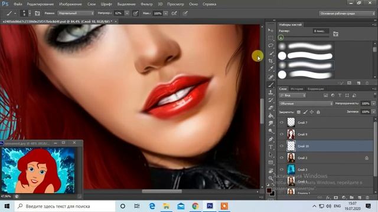The width and height of the screenshot is (378, 212).
Task: Toggle pressure for opacity button
Action: point(135,13)
